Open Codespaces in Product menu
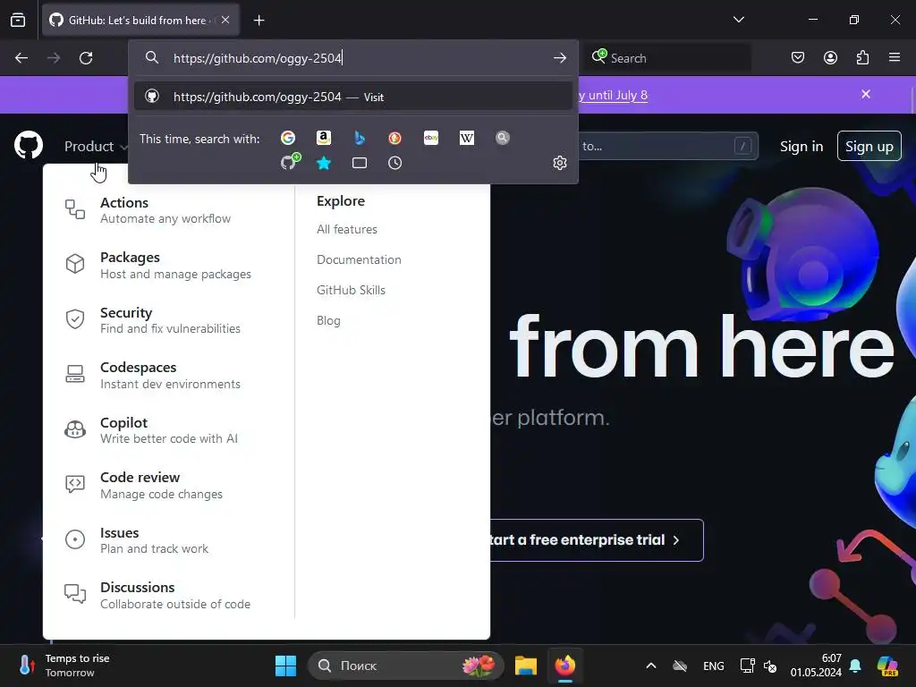The width and height of the screenshot is (916, 687). click(152, 375)
